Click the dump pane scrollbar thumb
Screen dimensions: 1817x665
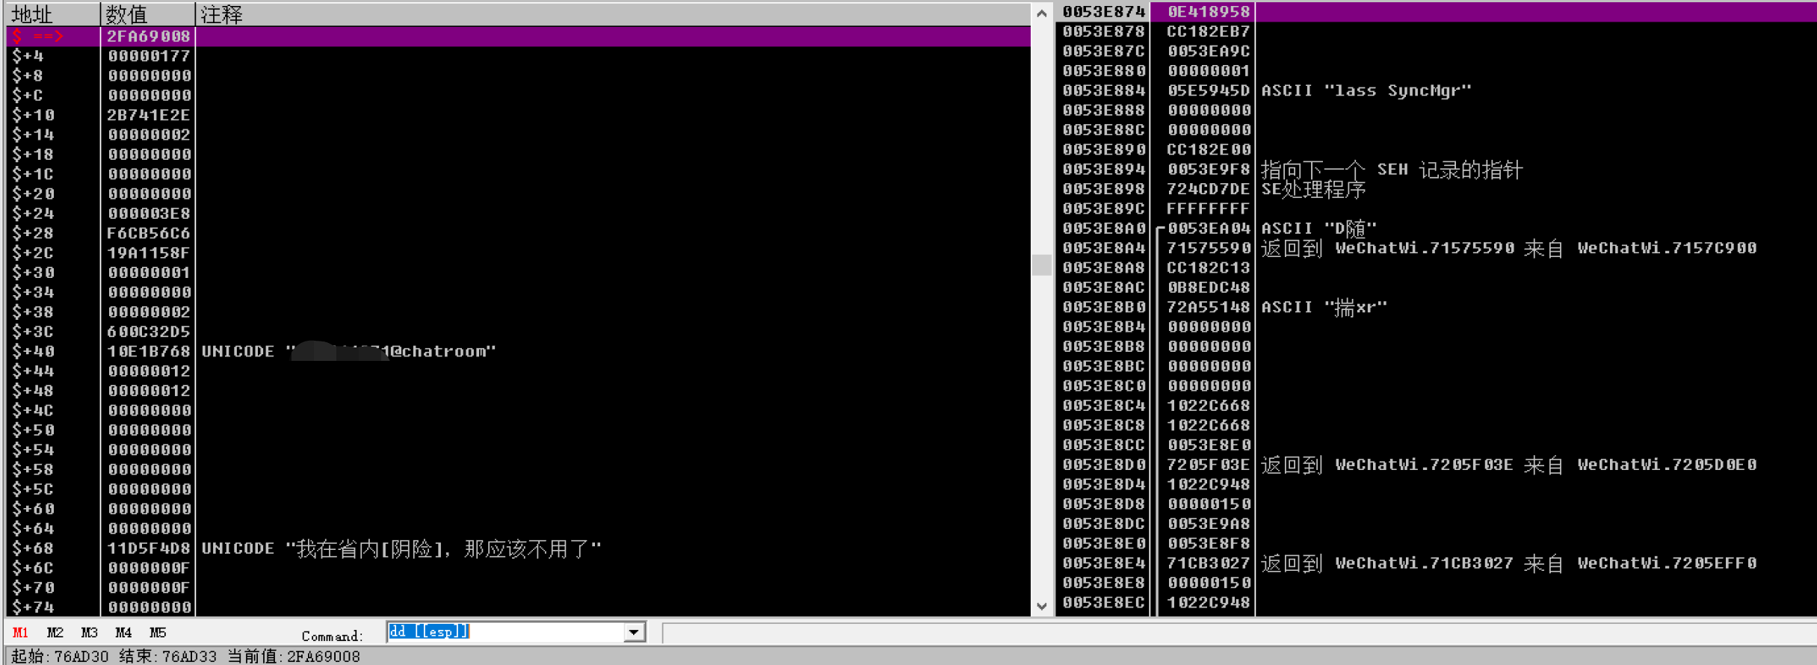1042,265
